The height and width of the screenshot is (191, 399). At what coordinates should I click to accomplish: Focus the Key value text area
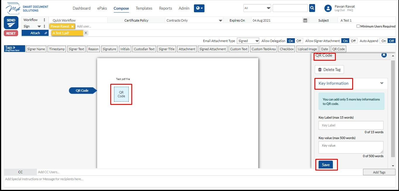coord(351,147)
